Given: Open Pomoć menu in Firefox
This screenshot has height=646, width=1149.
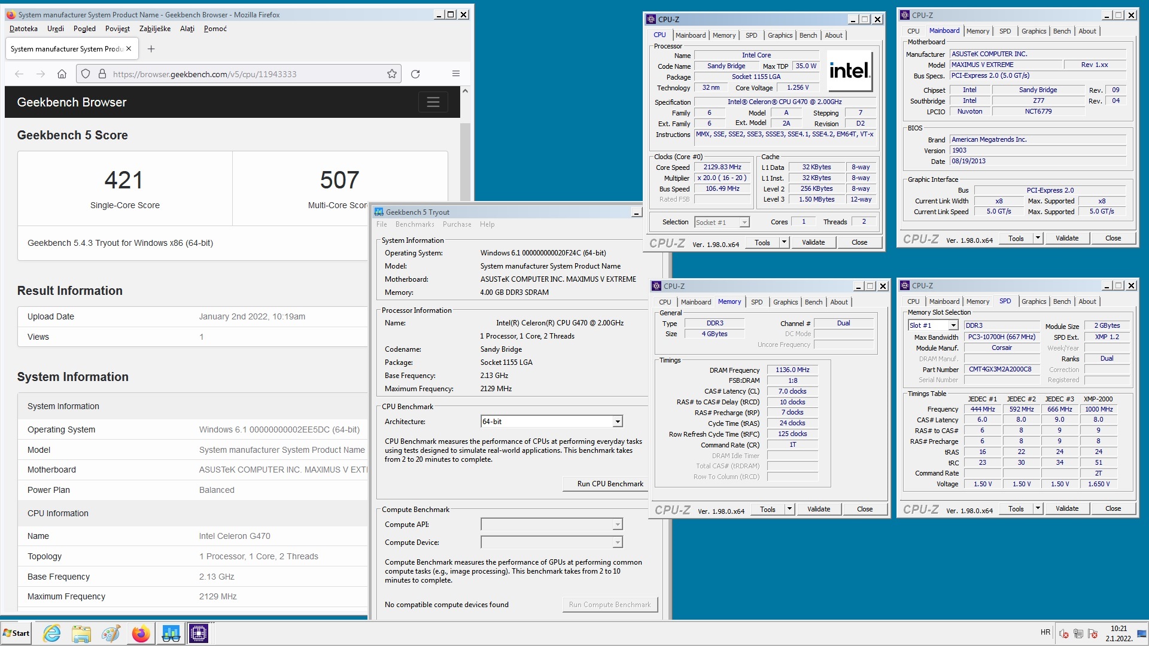Looking at the screenshot, I should click(x=215, y=29).
